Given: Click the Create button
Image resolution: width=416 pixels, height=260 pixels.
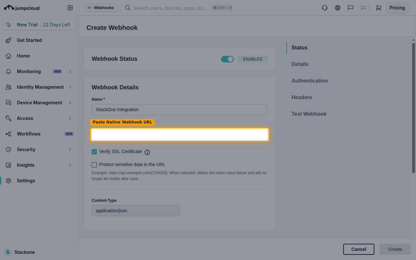Looking at the screenshot, I should coord(395,249).
